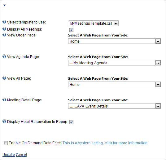Click the Enable On Demand Data Fetch label
The image size is (166, 160).
[x=36, y=143]
